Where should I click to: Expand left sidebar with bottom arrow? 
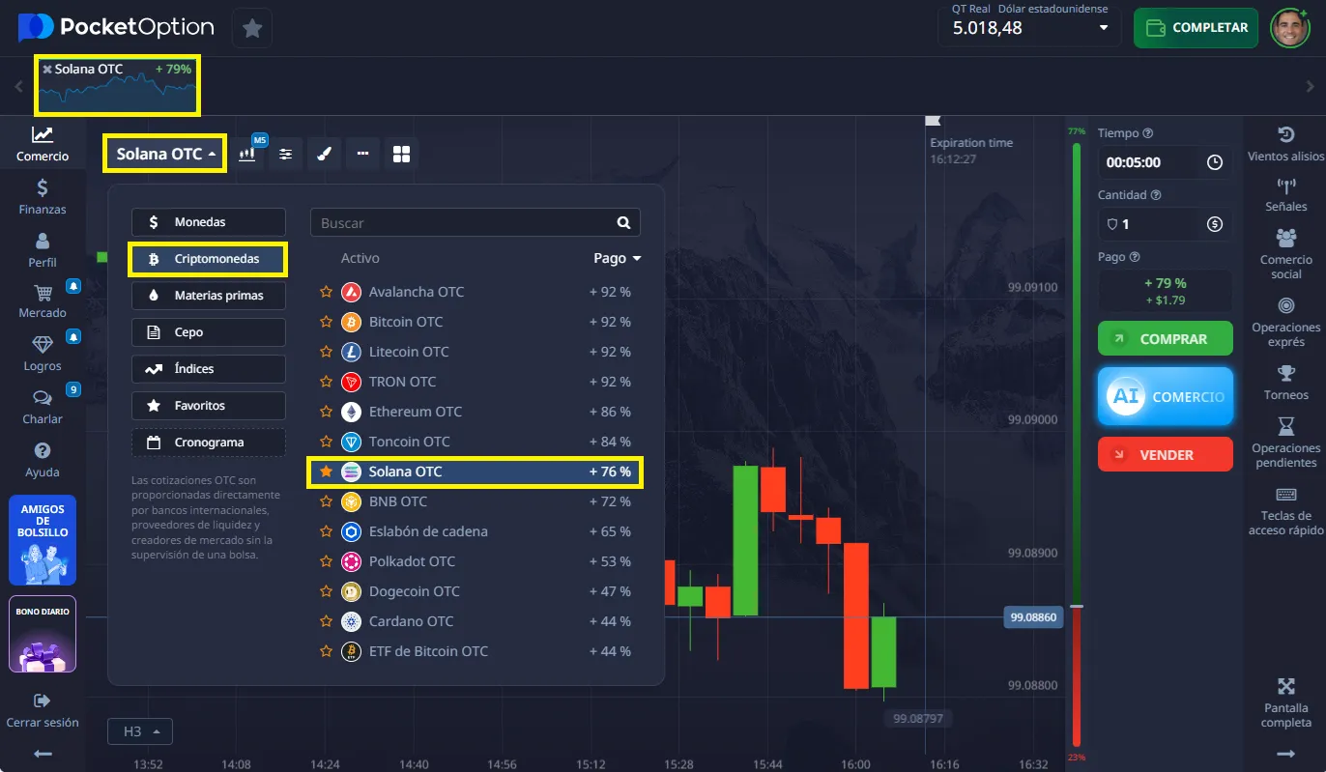(43, 754)
